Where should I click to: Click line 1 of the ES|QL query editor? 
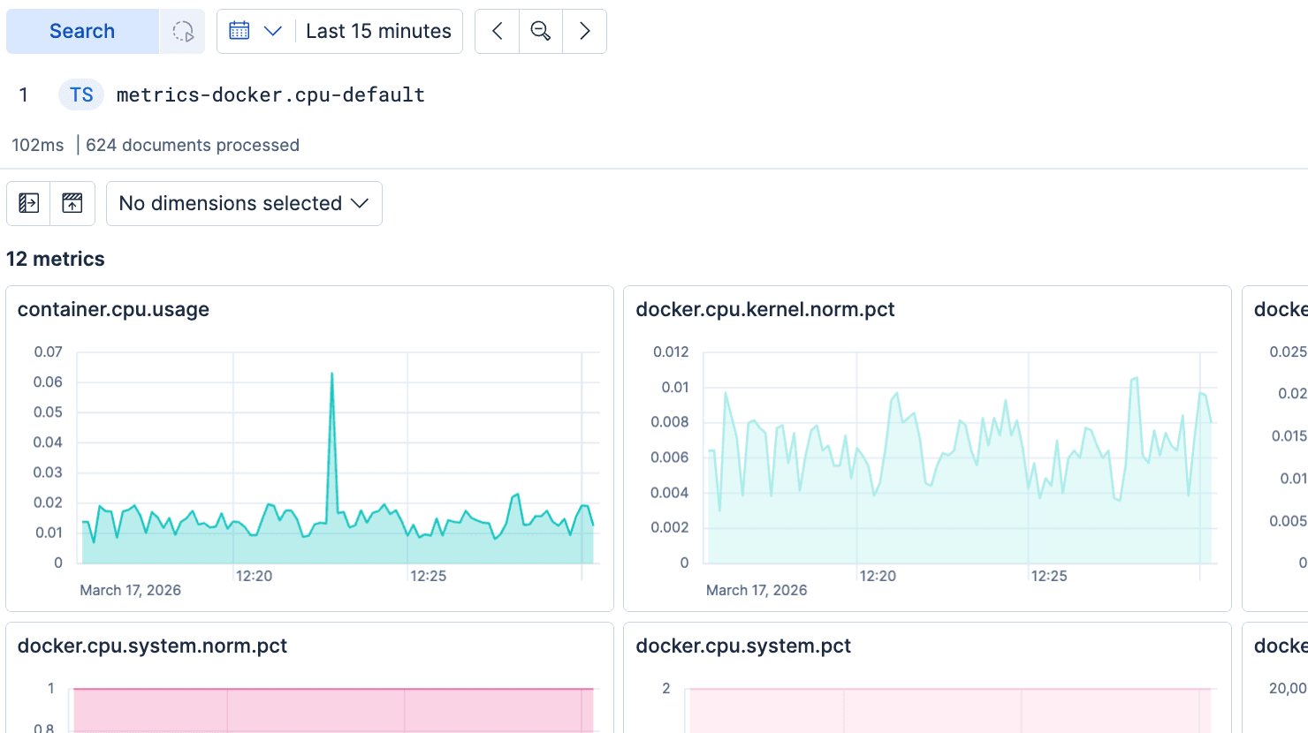[270, 94]
